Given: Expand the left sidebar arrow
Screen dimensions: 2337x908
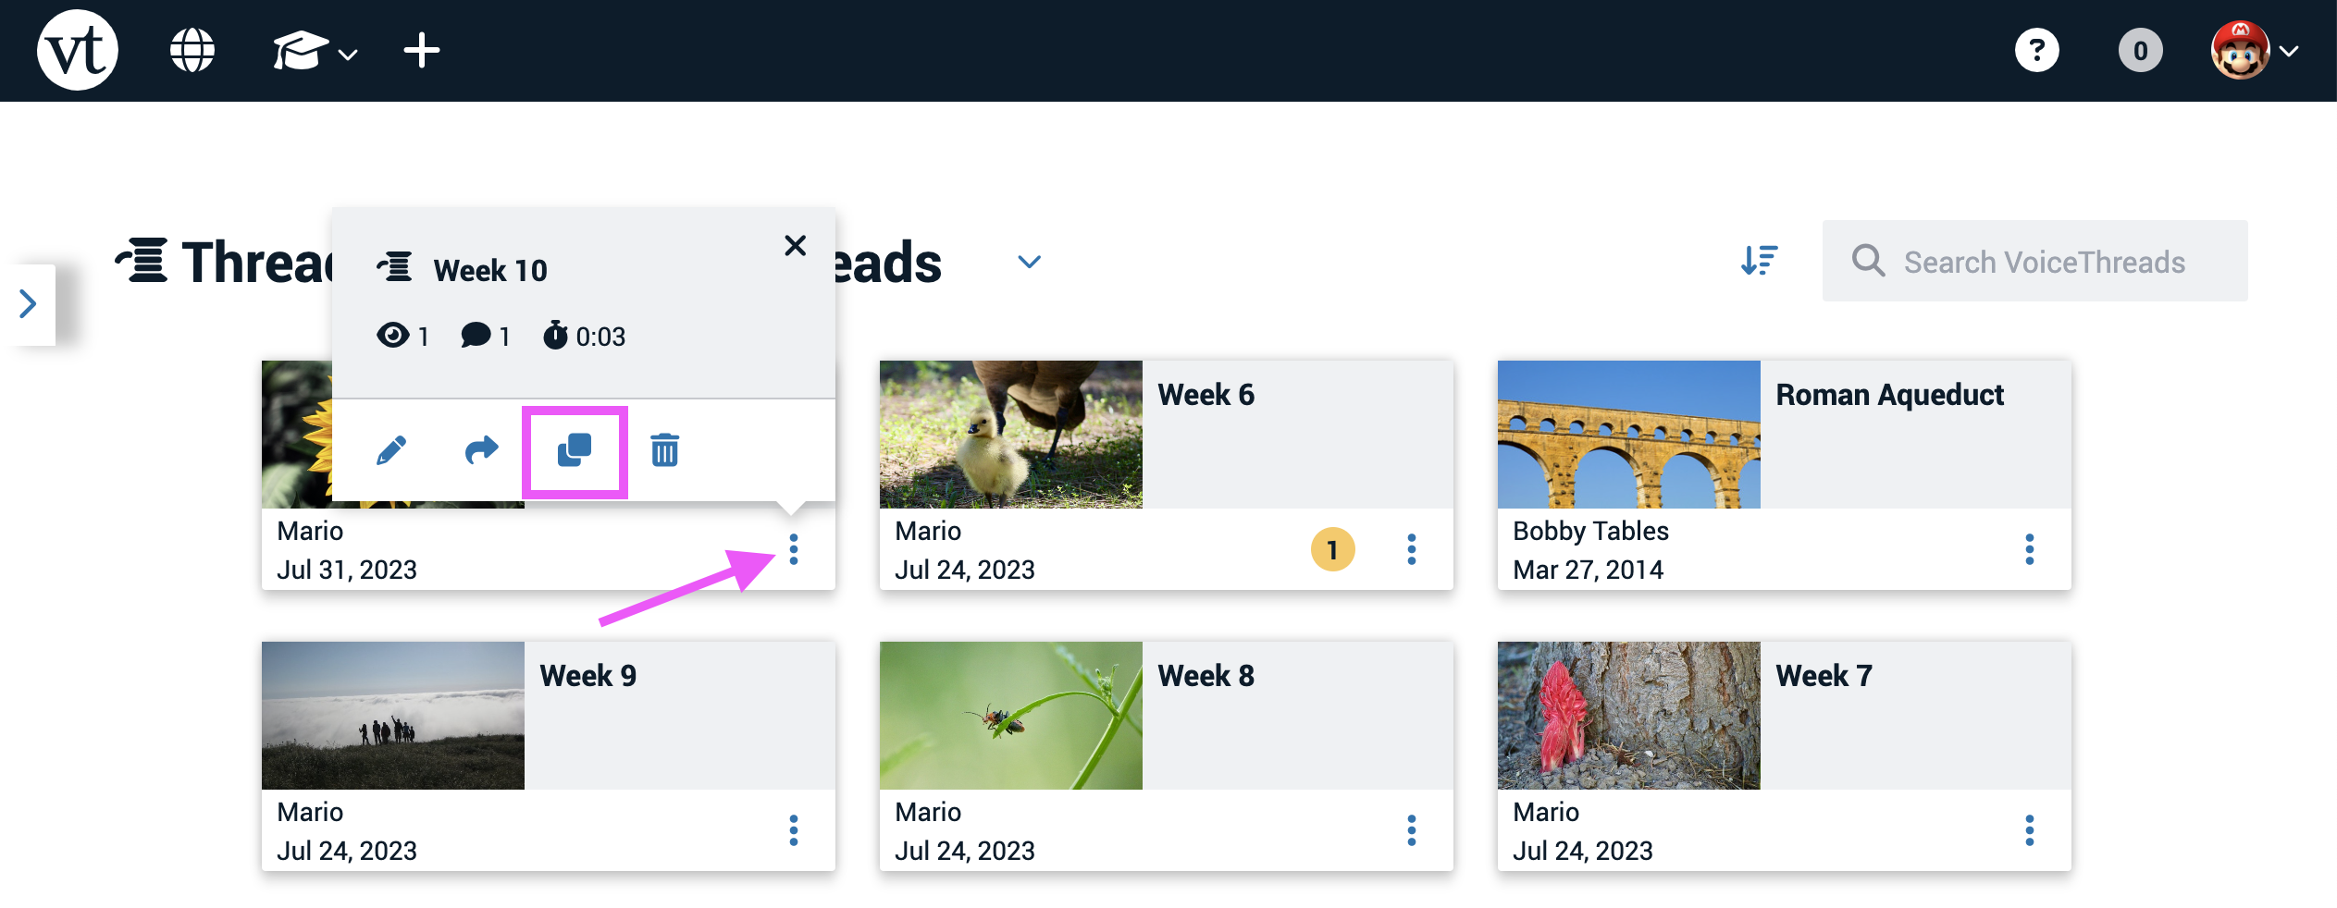Looking at the screenshot, I should (29, 304).
